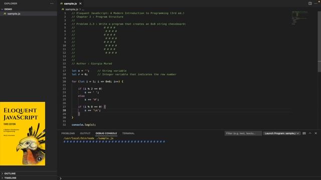Viewport: 321px width, 180px height.
Task: Select the DEBUG CONSOLE tab
Action: click(x=106, y=133)
